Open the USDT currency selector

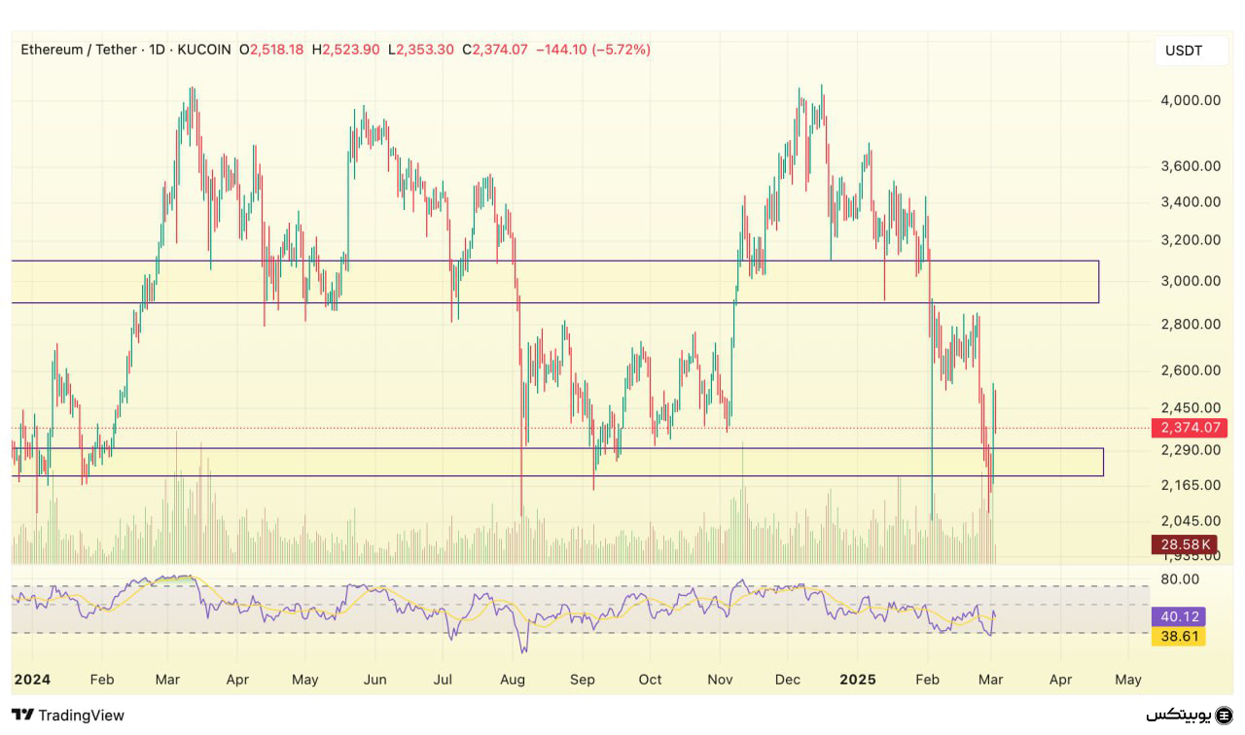pyautogui.click(x=1183, y=51)
